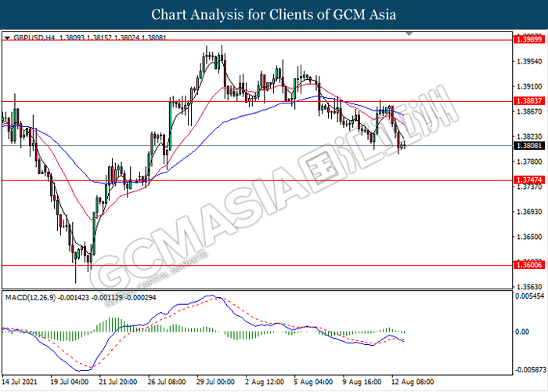Click the current price label 1.38081

coord(528,145)
